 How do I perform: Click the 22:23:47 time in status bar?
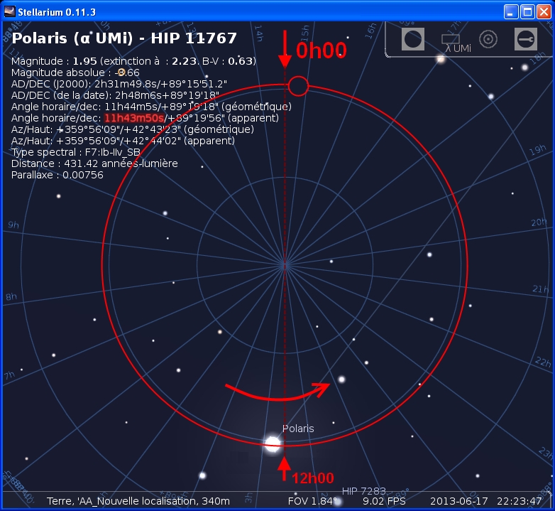pyautogui.click(x=520, y=501)
